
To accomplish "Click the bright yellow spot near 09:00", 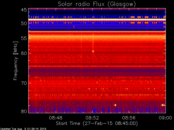I will [x=163, y=105].
